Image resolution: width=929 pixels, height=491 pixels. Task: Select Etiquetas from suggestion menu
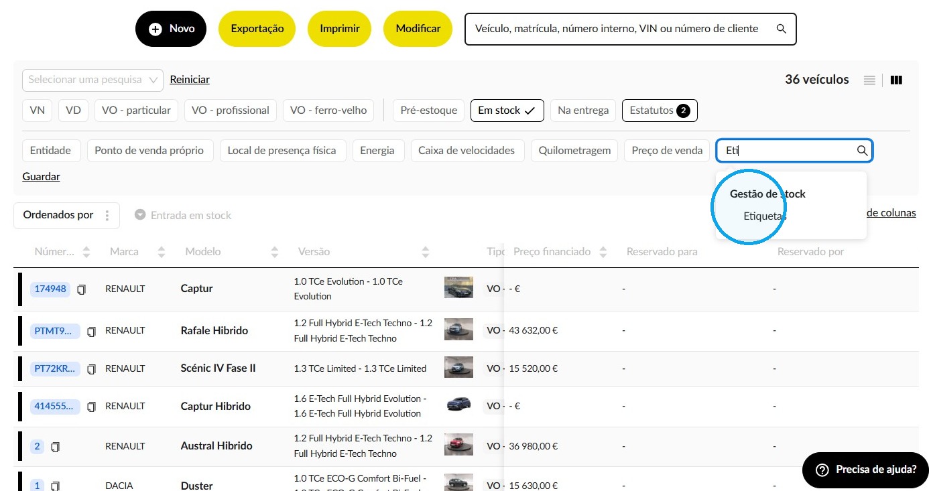765,216
